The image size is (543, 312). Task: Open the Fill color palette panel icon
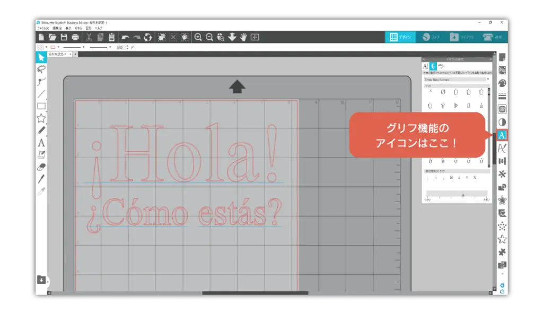coord(502,83)
